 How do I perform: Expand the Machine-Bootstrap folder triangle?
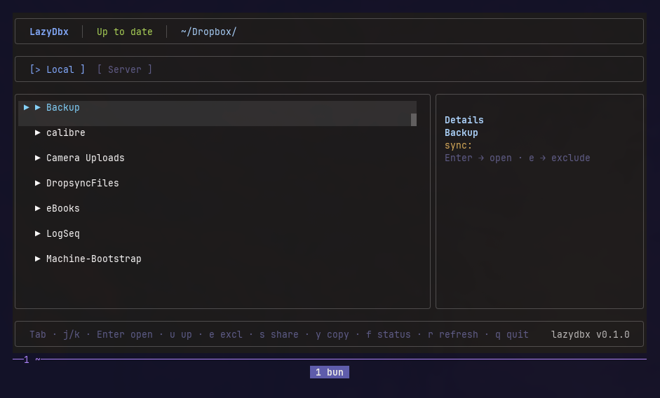[37, 259]
